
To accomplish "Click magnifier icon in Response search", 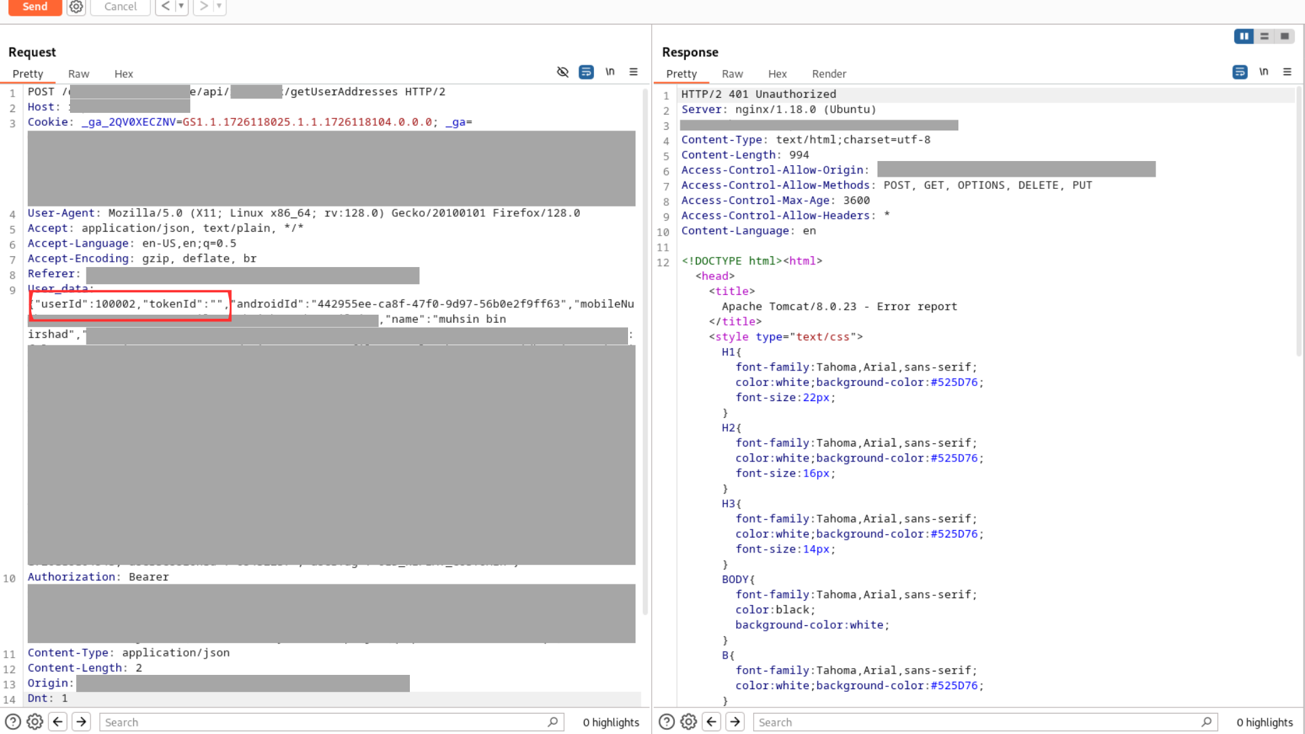I will 1206,722.
